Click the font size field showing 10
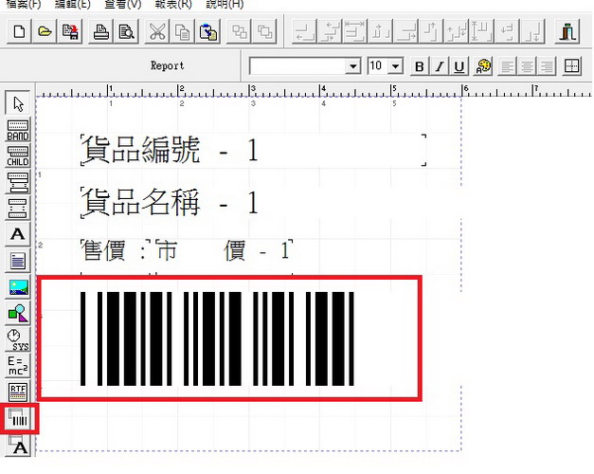Screen dimensions: 594x474 pos(377,66)
